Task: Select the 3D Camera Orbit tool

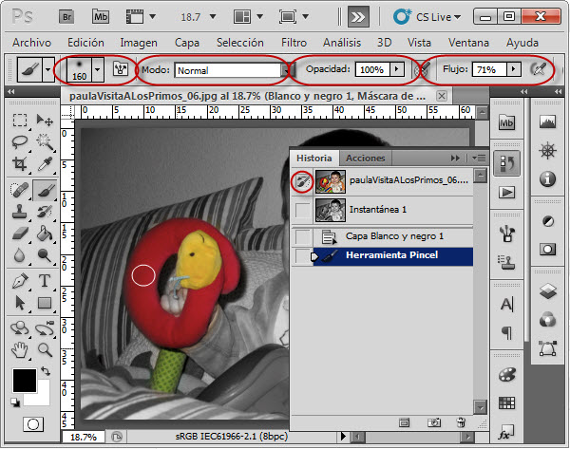Action: [45, 328]
